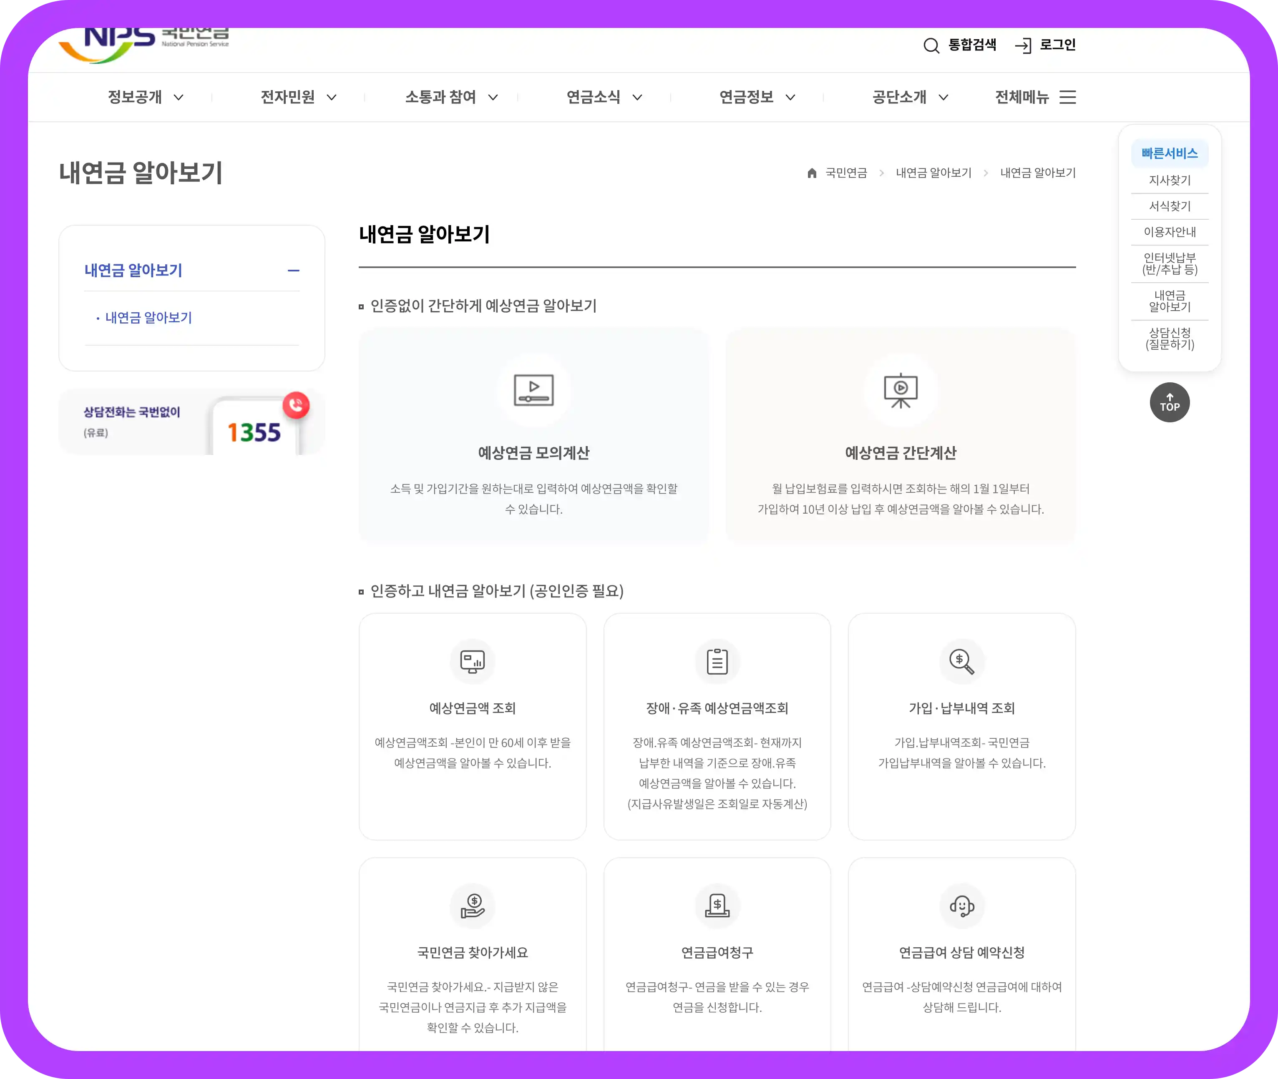Open 지사찾기 in the quick service panel

tap(1170, 180)
